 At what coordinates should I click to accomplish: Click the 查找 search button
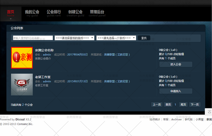[x=144, y=38]
